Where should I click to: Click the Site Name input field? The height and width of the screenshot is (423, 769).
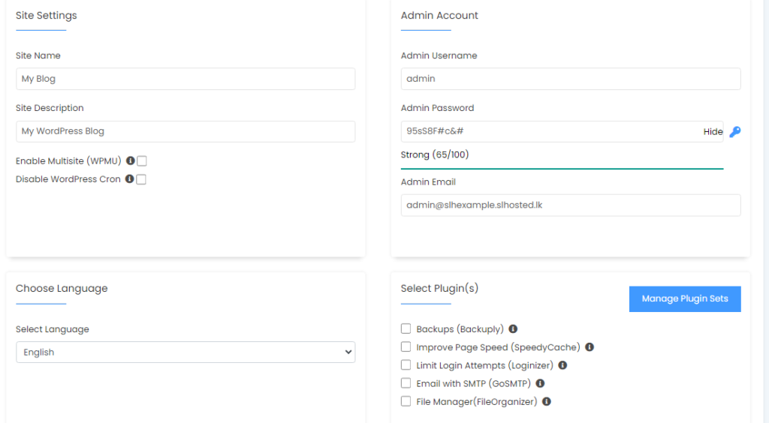pos(185,79)
